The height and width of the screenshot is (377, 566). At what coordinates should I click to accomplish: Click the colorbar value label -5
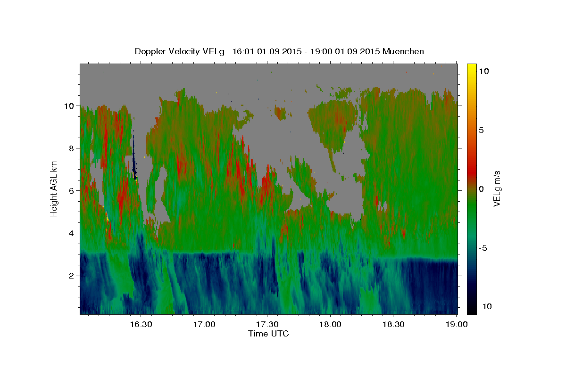click(x=483, y=248)
